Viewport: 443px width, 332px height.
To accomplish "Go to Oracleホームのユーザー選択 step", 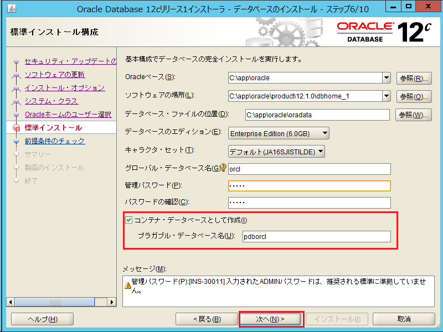I will pos(68,115).
